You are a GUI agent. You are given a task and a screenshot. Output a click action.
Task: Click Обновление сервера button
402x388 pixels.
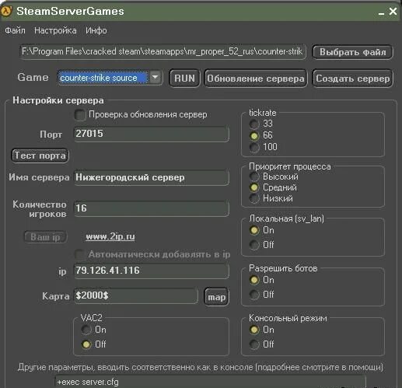(x=256, y=79)
